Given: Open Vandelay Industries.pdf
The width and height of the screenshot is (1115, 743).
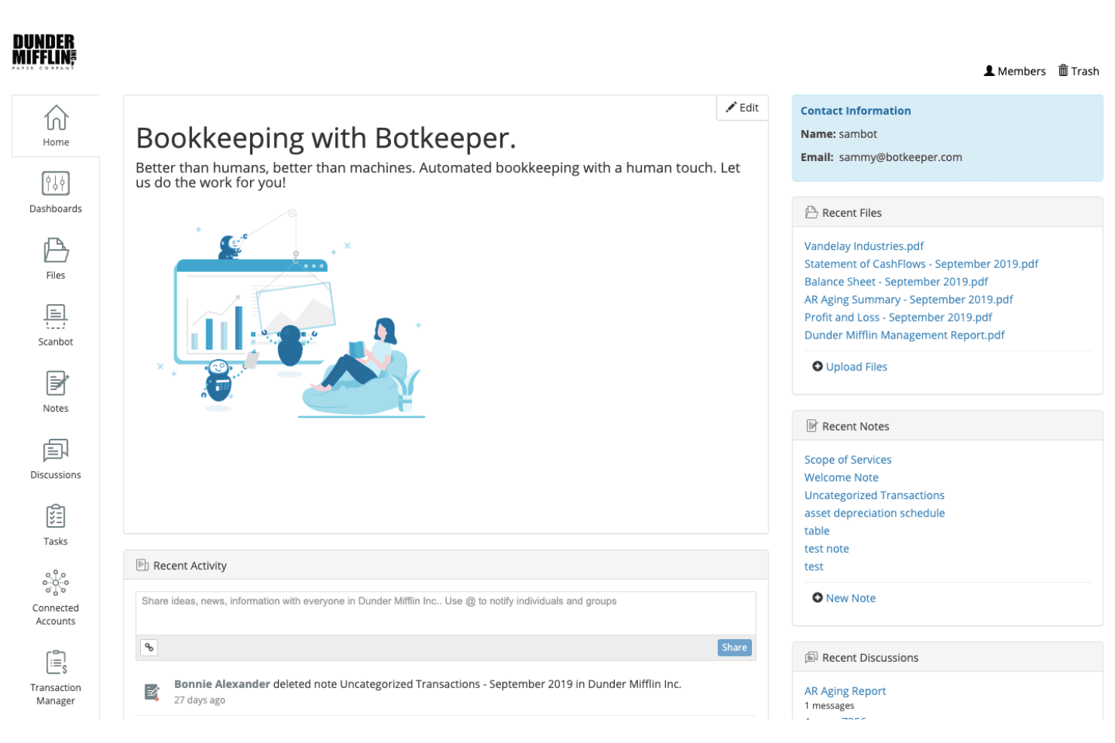Looking at the screenshot, I should tap(864, 246).
